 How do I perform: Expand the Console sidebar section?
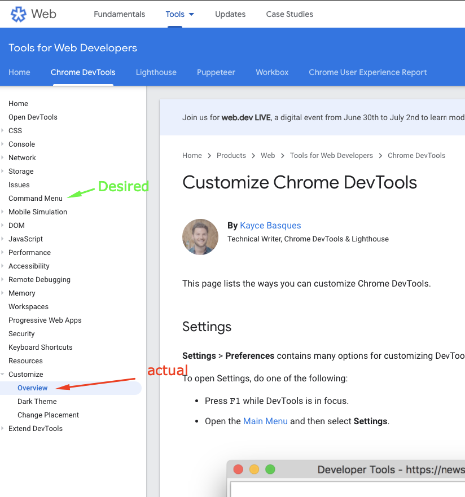pos(4,144)
